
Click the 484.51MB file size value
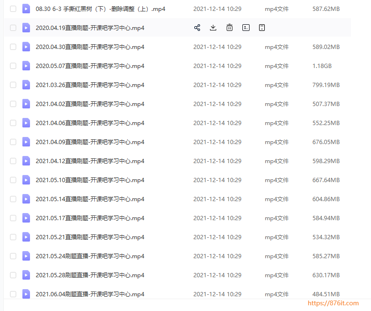tap(326, 294)
